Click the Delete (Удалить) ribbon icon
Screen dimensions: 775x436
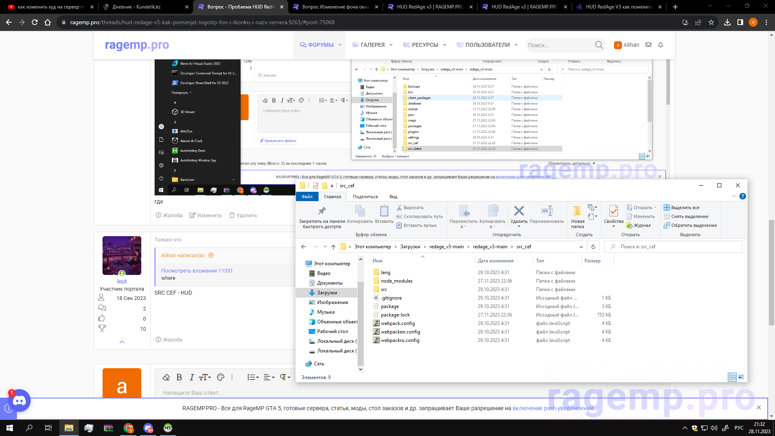[x=519, y=211]
